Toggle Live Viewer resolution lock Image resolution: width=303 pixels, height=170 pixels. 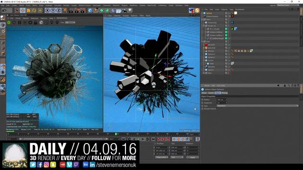click(36, 23)
